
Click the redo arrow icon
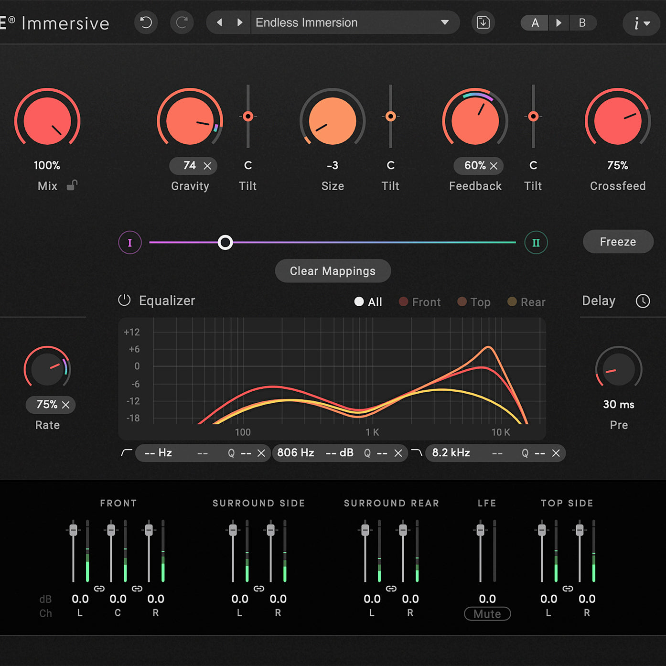click(x=182, y=22)
